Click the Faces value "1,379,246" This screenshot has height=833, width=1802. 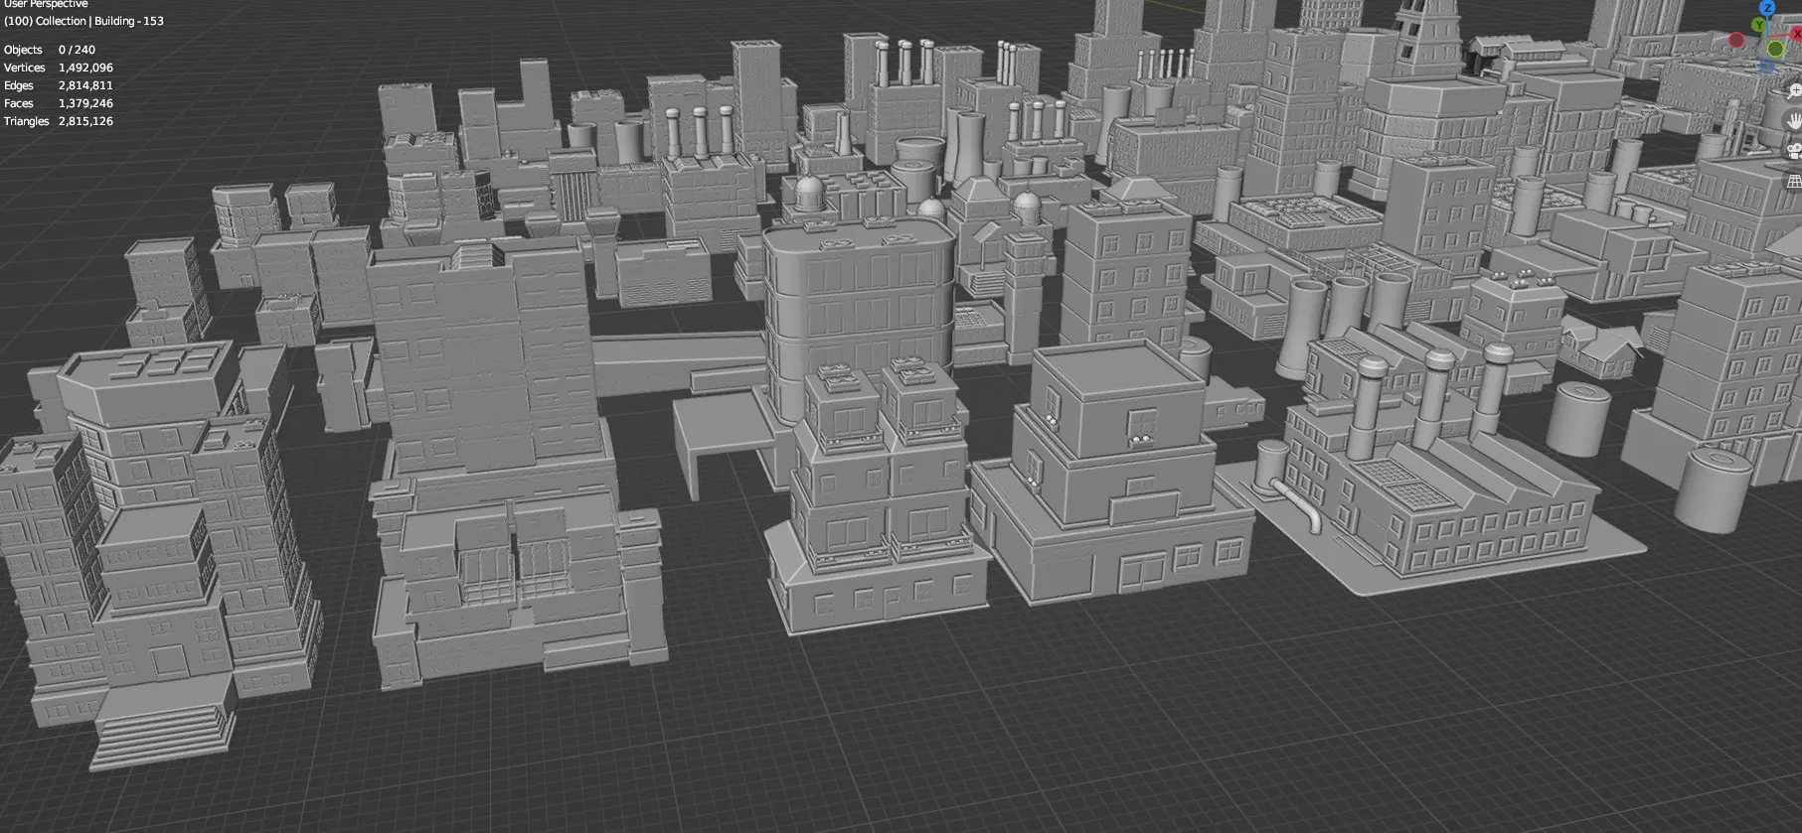tap(85, 103)
